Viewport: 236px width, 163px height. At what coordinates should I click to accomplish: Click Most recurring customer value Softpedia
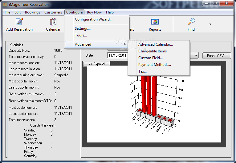click(x=61, y=75)
